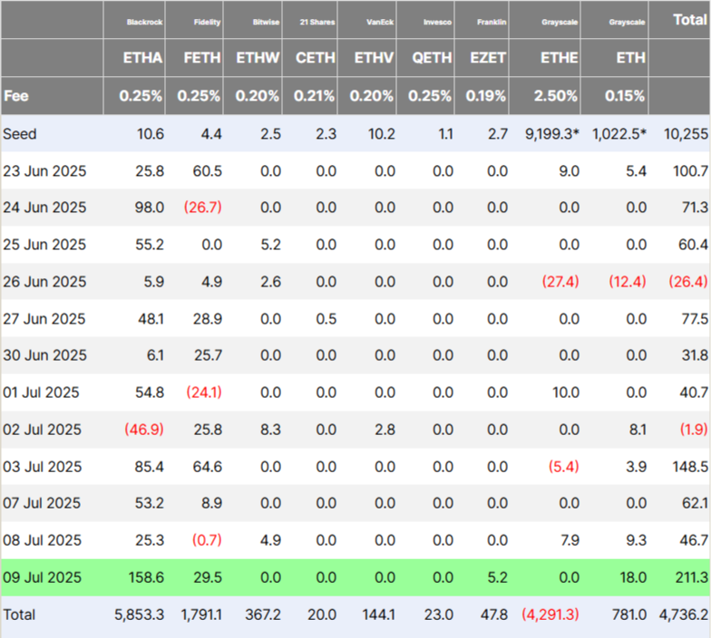Select the 10,255 seed total
Viewport: 711px width, 638px height.
tap(686, 134)
